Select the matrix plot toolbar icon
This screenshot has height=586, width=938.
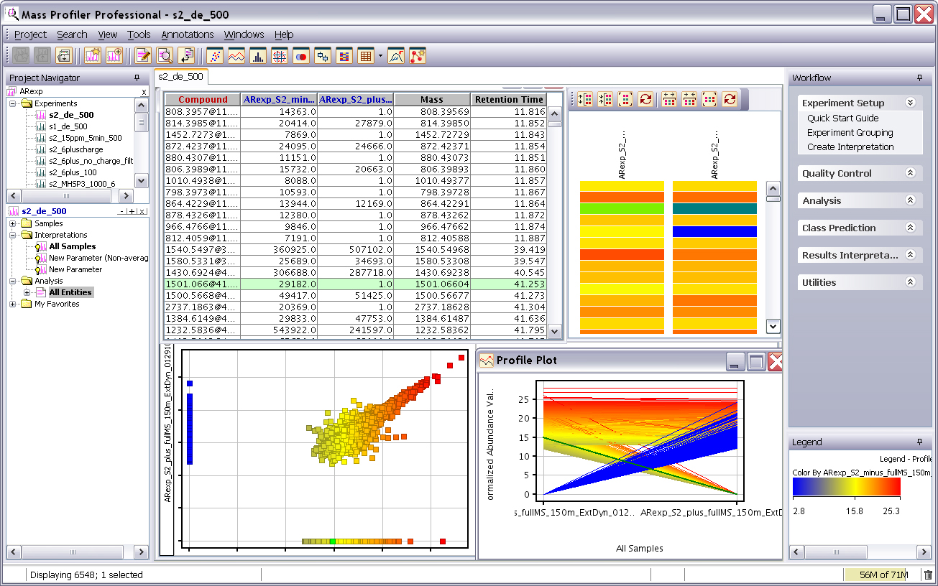pyautogui.click(x=280, y=56)
